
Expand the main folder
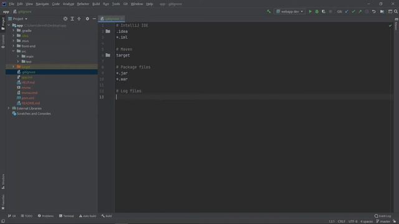pos(18,57)
